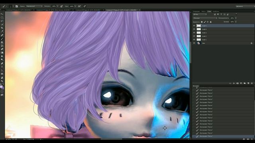The image size is (255, 143).
Task: Delete layer with trash icon
Action: pos(252,83)
